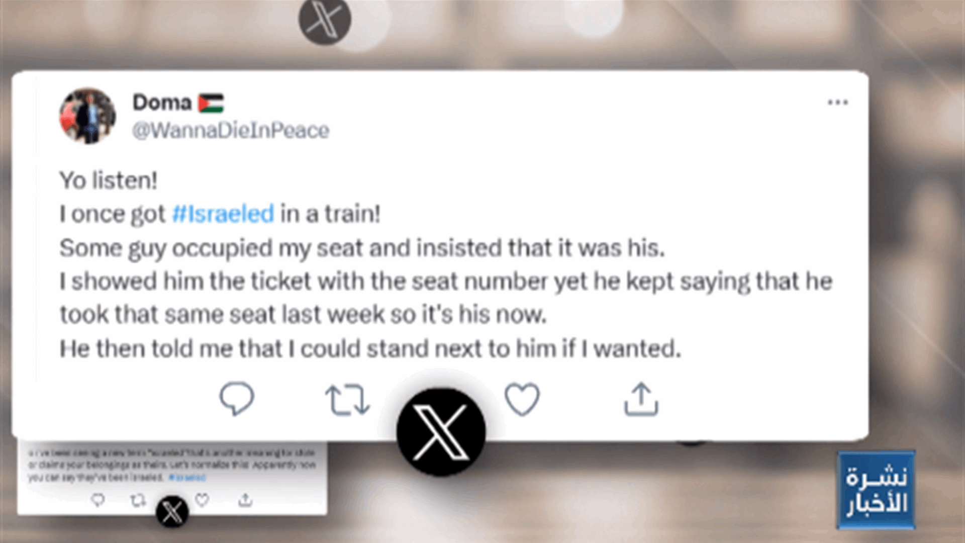Click the small black X logo on the lower tweet
965x543 pixels.
172,512
